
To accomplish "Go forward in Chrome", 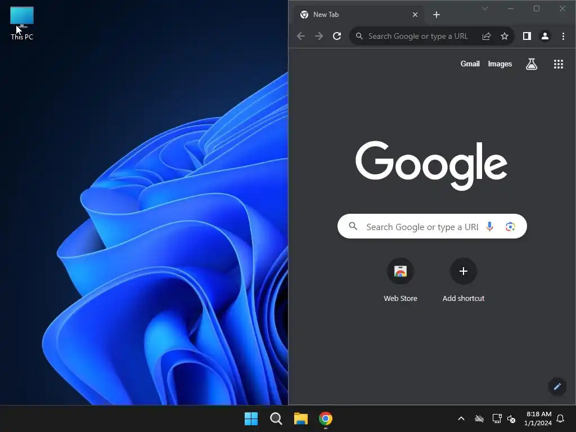I will tap(319, 36).
